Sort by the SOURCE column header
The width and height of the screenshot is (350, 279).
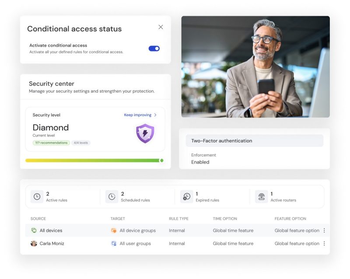(x=38, y=219)
